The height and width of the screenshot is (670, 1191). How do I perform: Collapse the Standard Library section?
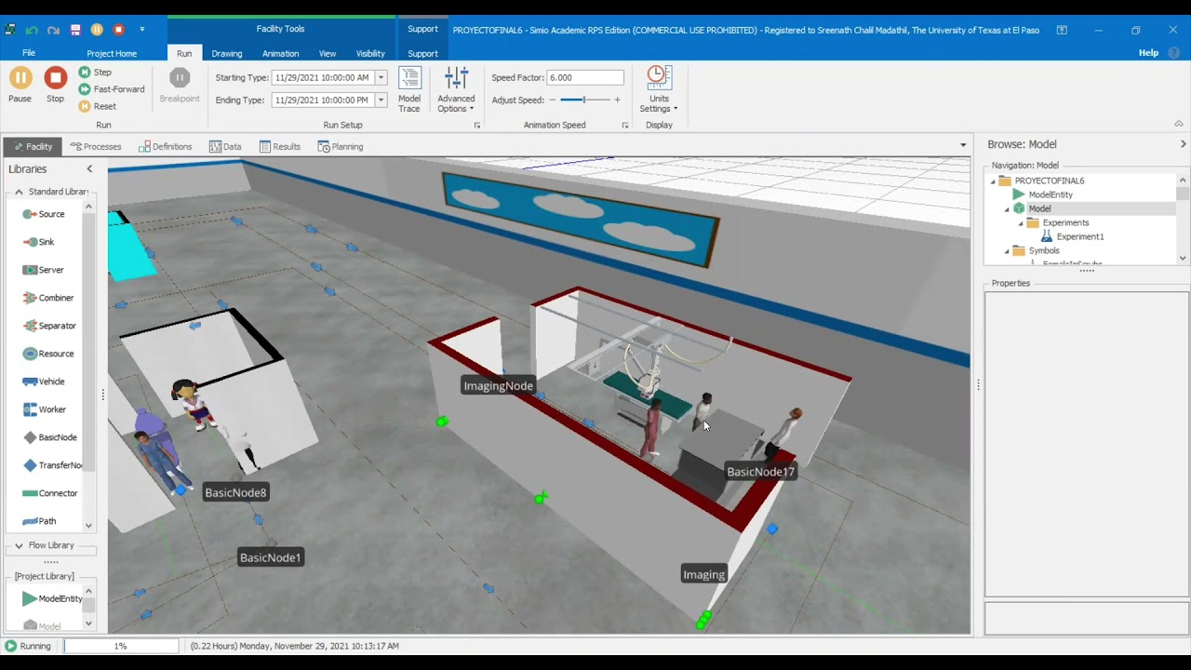(19, 192)
